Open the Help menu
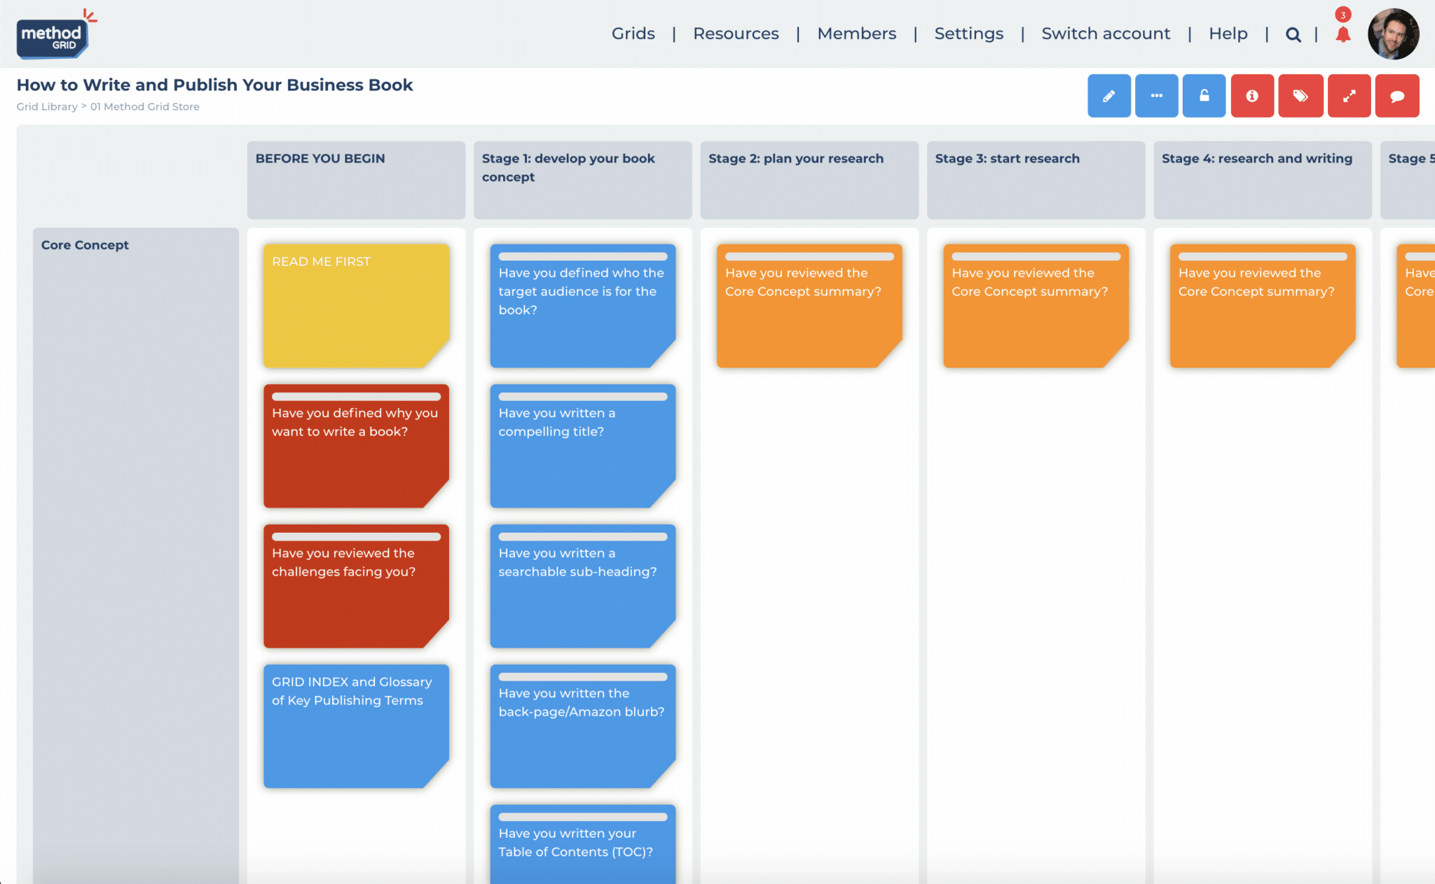Screen dimensions: 1435x884 point(1228,34)
